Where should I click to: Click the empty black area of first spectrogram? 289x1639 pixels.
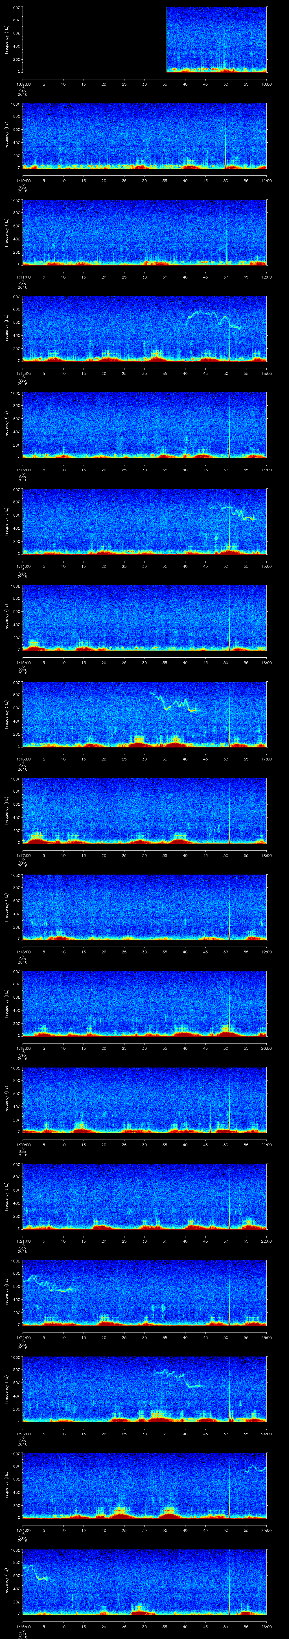(94, 40)
